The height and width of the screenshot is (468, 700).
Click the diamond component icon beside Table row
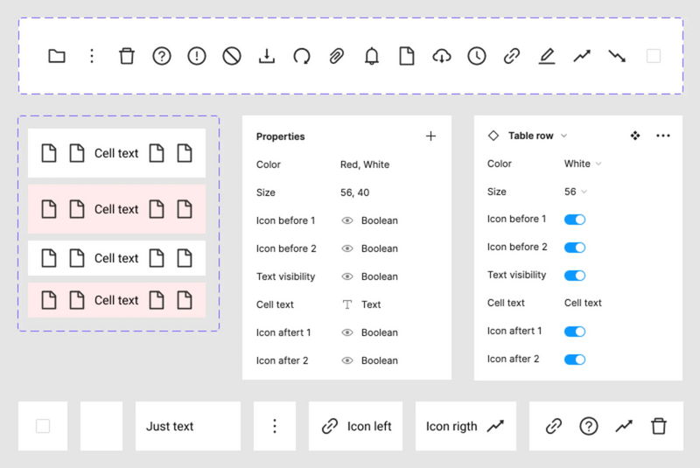493,136
